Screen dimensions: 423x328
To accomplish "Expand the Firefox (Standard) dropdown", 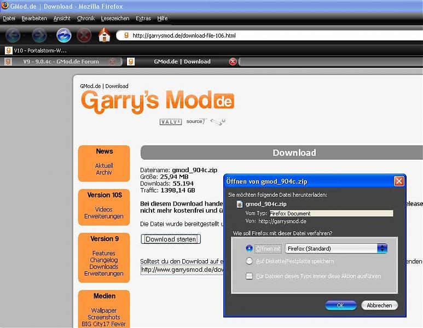I will pyautogui.click(x=382, y=248).
